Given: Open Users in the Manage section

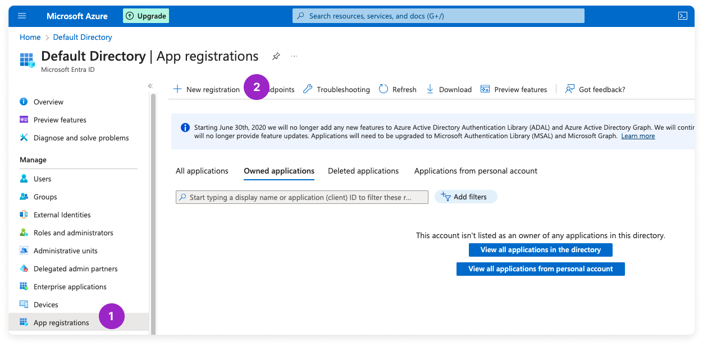Looking at the screenshot, I should [42, 179].
